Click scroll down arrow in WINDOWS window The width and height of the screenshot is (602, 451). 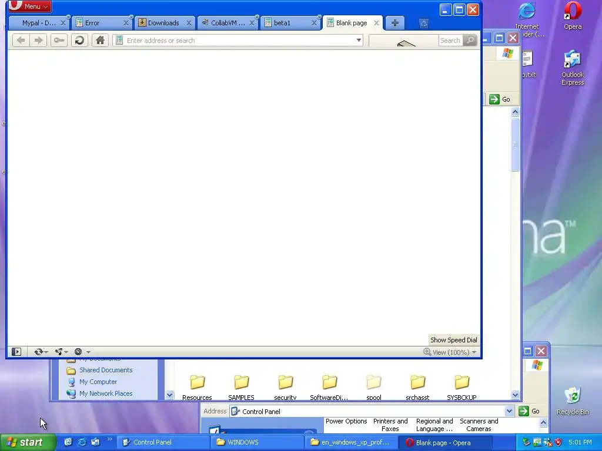pos(515,395)
